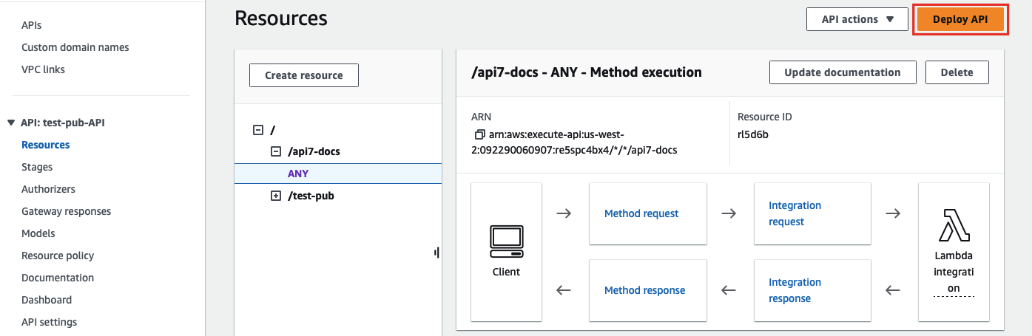Open Method request settings

point(641,213)
